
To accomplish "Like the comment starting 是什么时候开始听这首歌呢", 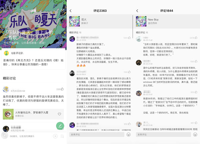I will point(196,62).
